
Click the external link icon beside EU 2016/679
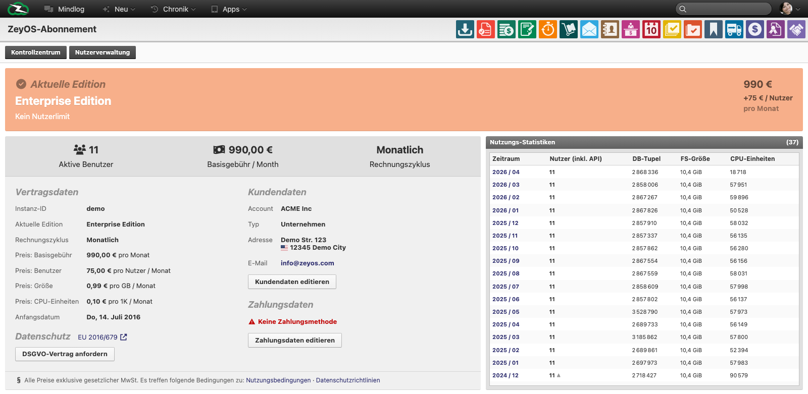tap(124, 337)
